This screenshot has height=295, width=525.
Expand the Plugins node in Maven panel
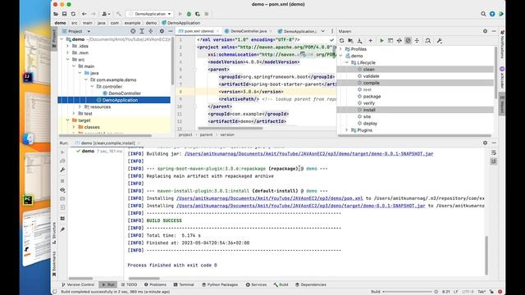tap(347, 130)
